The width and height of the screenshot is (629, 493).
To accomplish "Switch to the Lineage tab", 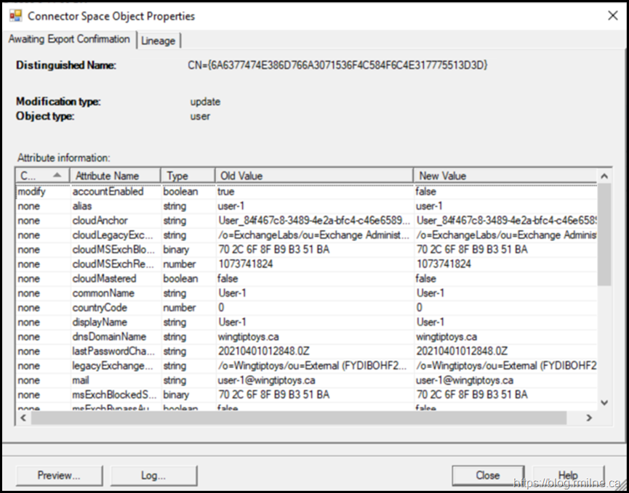I will click(x=158, y=41).
